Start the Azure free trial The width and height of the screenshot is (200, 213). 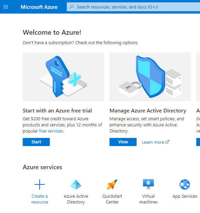click(36, 142)
